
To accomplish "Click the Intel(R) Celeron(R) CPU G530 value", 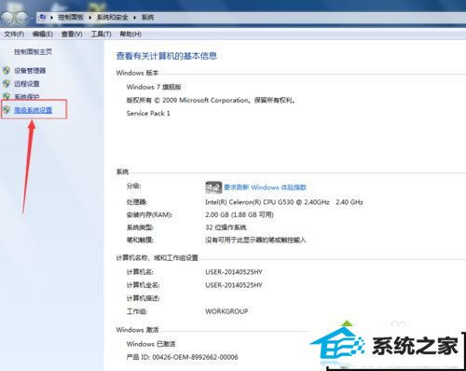I will pos(284,202).
